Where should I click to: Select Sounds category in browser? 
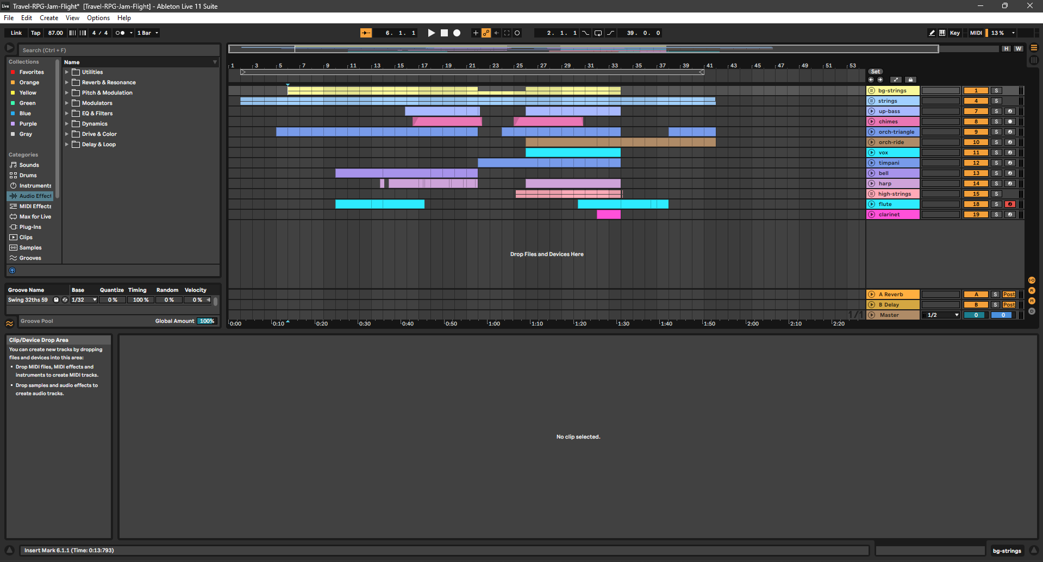pos(29,165)
